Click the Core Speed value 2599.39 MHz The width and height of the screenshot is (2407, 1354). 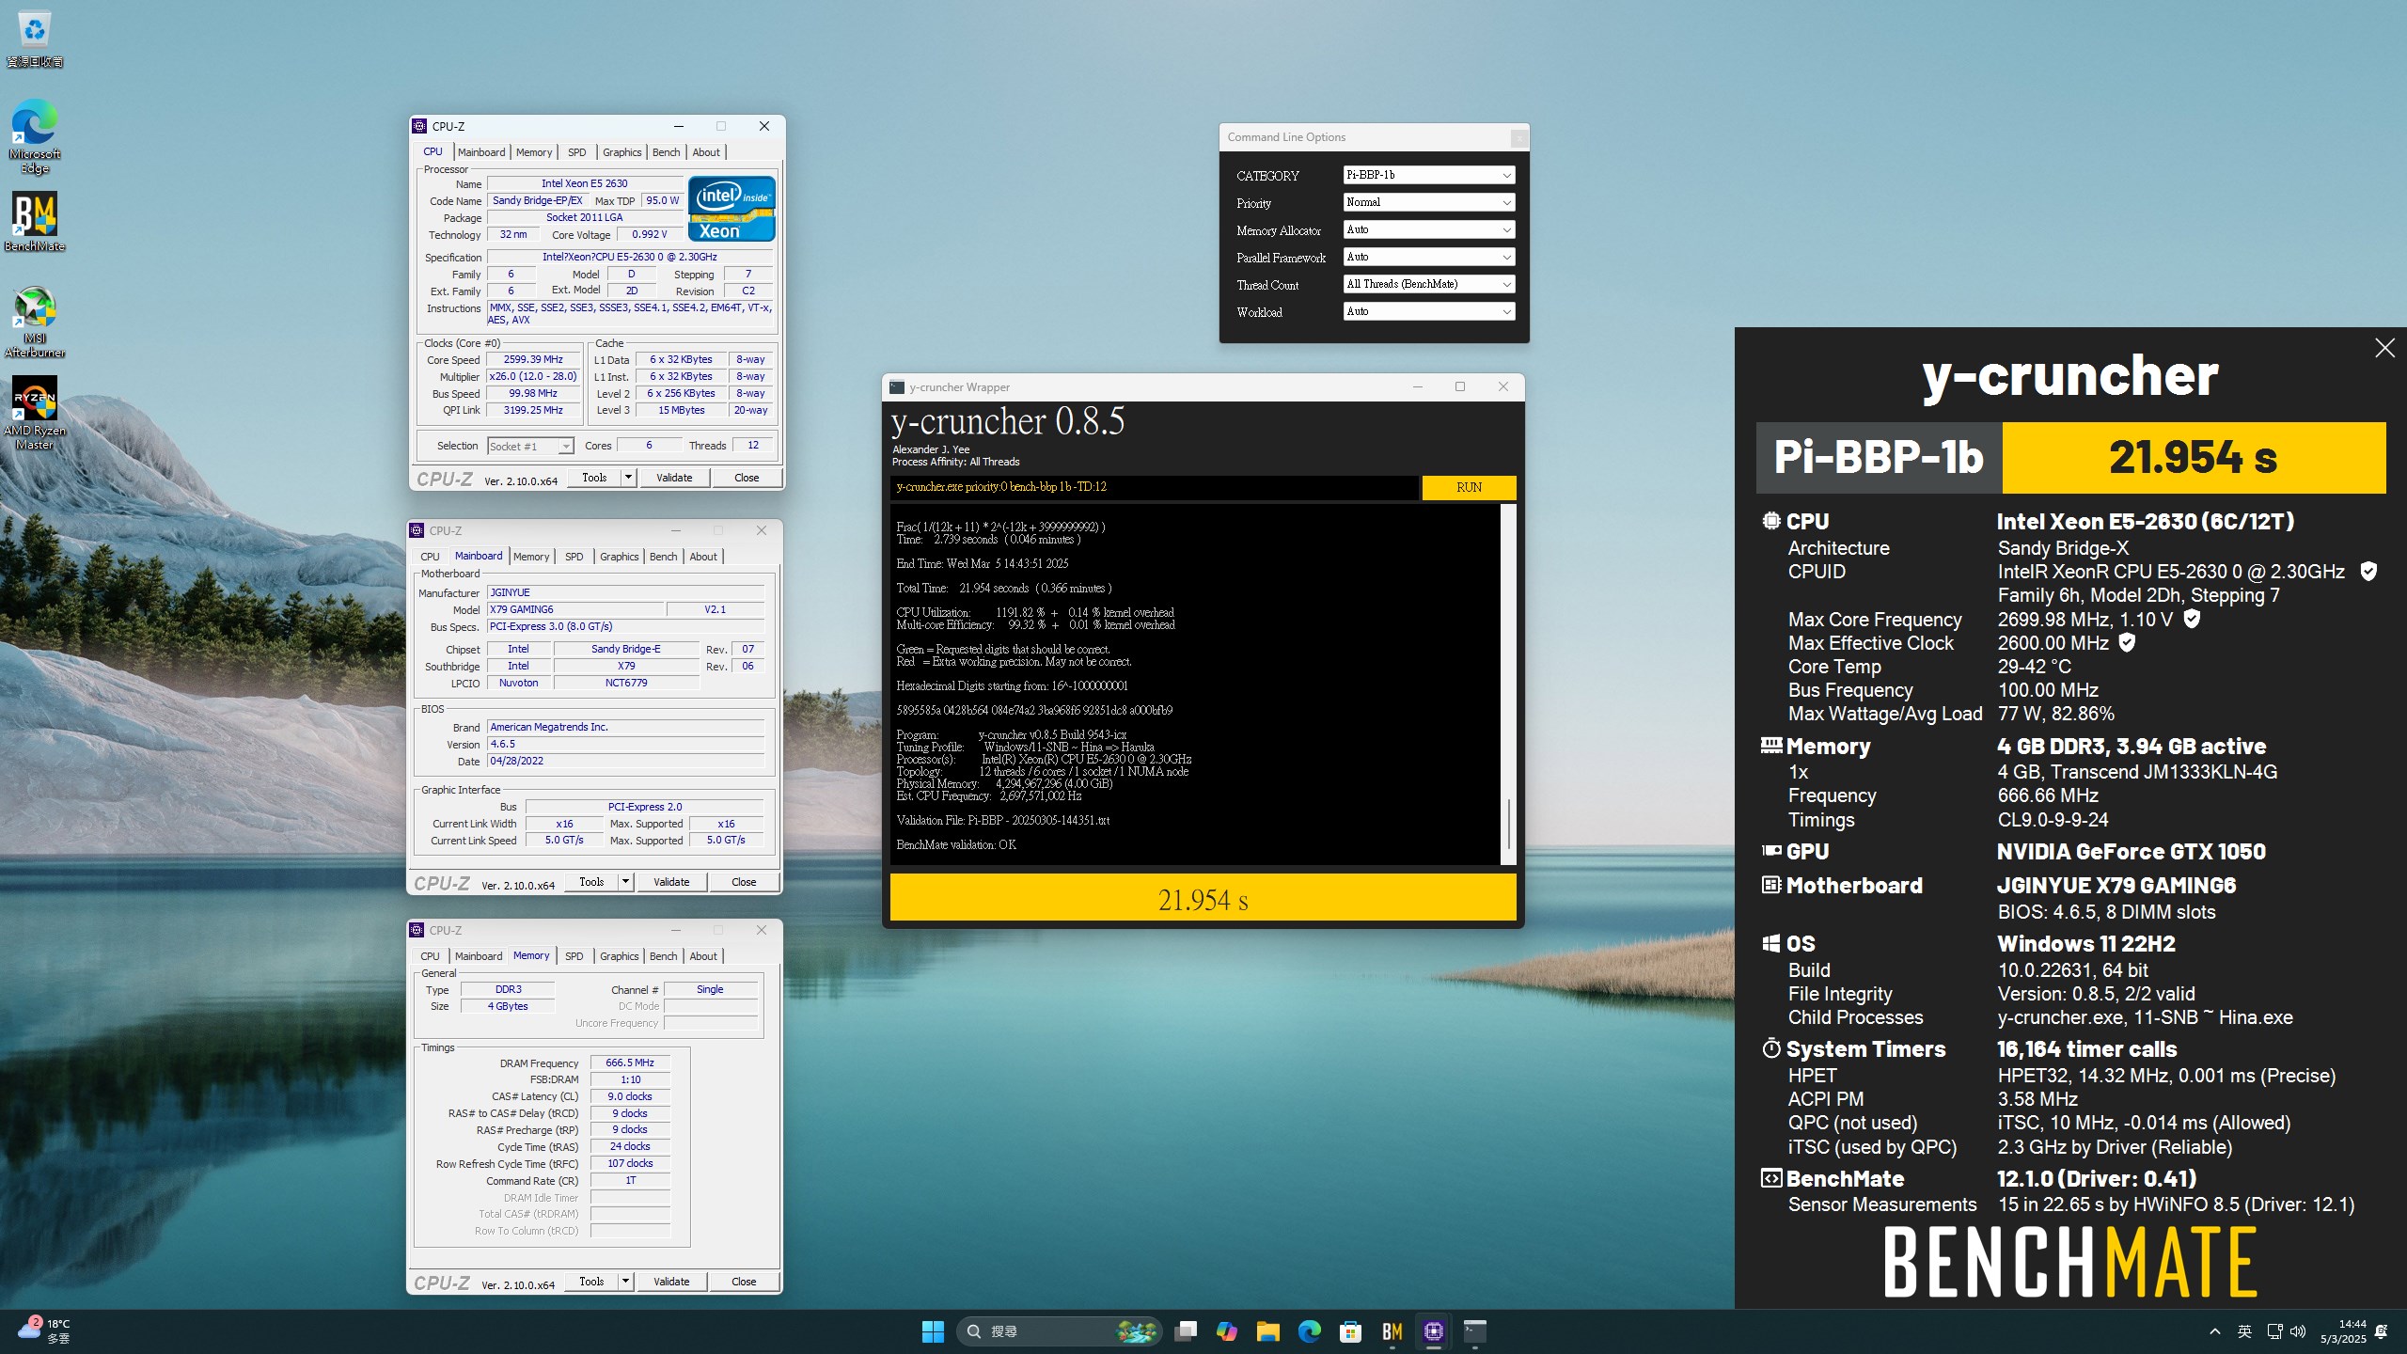(x=533, y=359)
